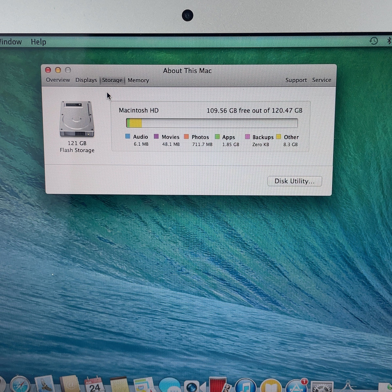Click the '1.85 GB' Apps value
This screenshot has height=392, width=392.
[x=231, y=144]
